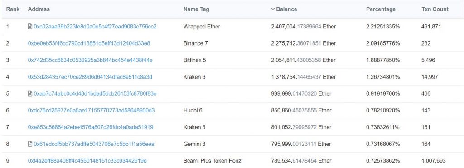Open Plus Token Ponzi address 0xf4a2eff88a408ff4c4550148151c33c93442619e
This screenshot has height=168, width=464.
(87, 161)
